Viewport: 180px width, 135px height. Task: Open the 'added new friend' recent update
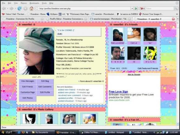coord(66,90)
